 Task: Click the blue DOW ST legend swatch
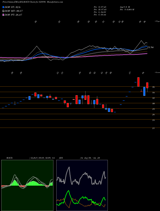click(3, 7)
